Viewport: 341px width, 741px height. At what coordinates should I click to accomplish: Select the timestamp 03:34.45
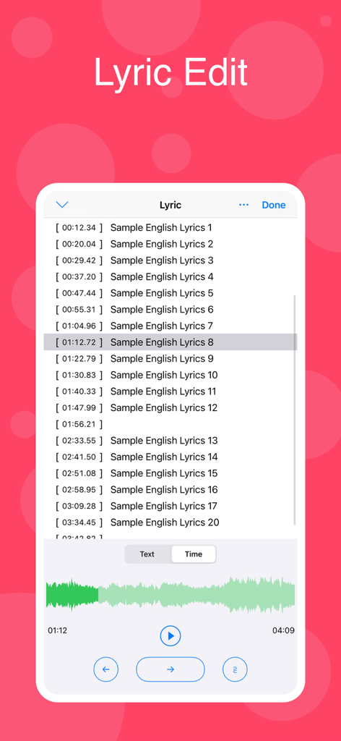click(79, 522)
